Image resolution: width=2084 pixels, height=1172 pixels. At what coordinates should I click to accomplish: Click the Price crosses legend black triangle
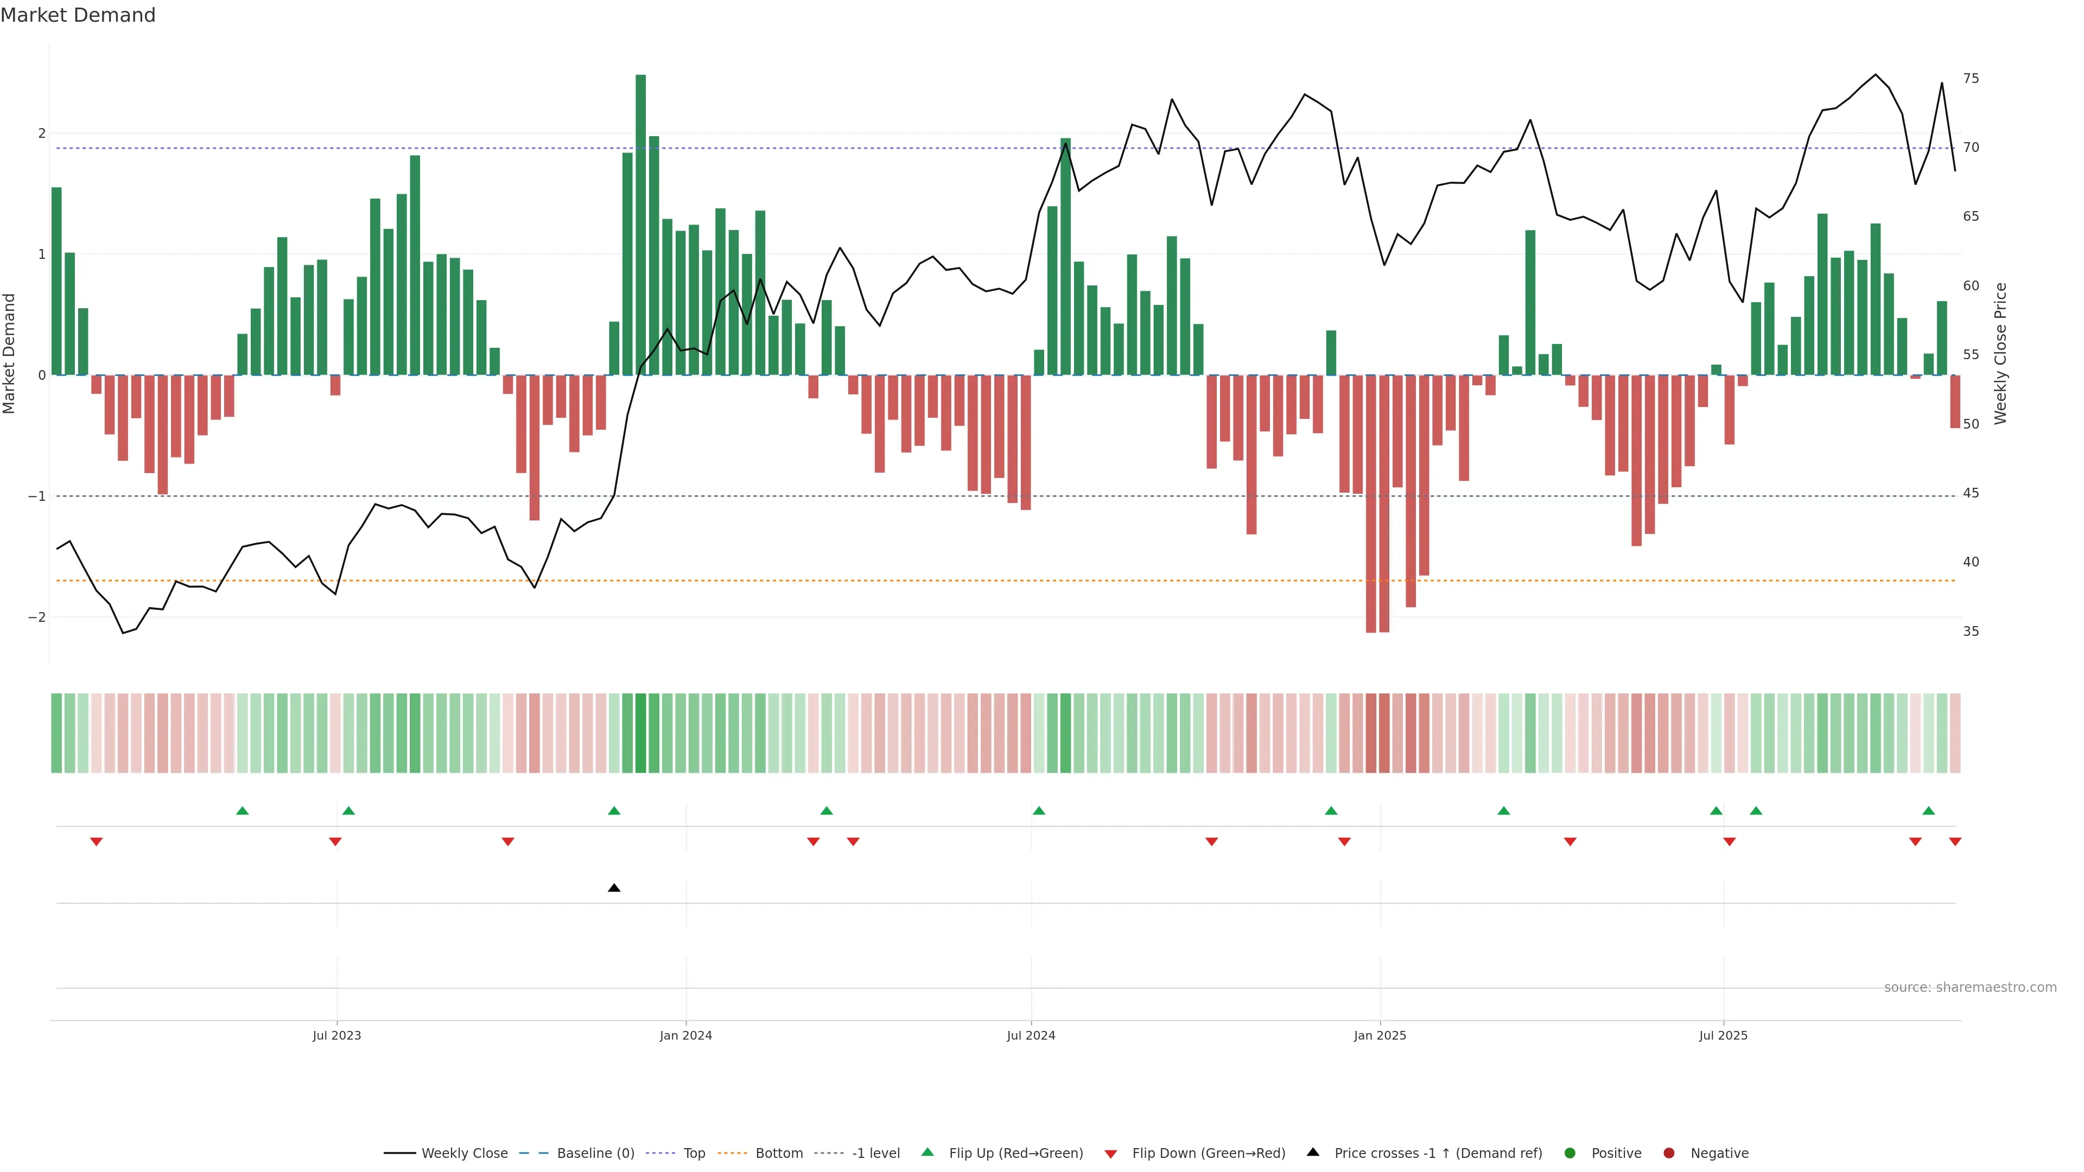coord(1313,1152)
